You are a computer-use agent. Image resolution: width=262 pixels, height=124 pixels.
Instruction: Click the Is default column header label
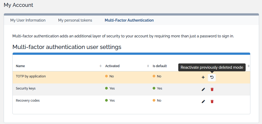point(160,66)
